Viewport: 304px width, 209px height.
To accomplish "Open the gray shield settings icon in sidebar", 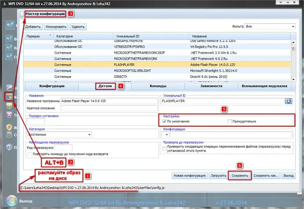I will (9, 88).
